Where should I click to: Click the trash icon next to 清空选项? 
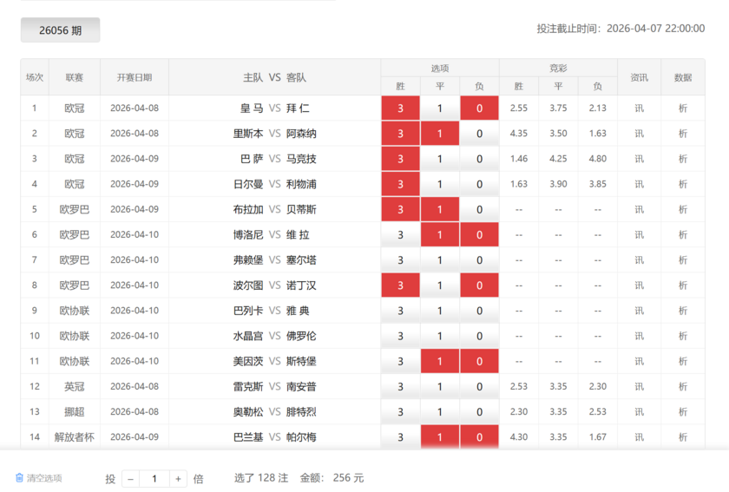tap(19, 477)
